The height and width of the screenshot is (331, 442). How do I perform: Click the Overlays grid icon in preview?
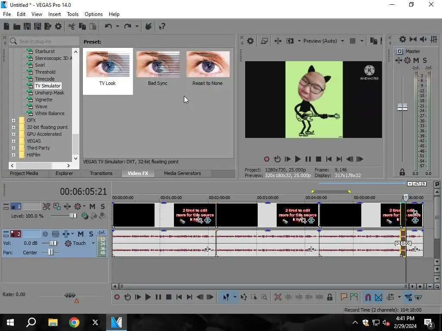[353, 41]
